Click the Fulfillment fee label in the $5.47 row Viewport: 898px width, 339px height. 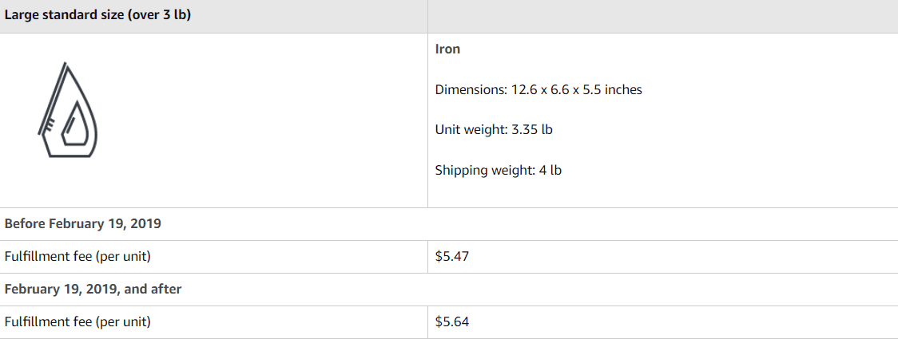click(x=77, y=257)
